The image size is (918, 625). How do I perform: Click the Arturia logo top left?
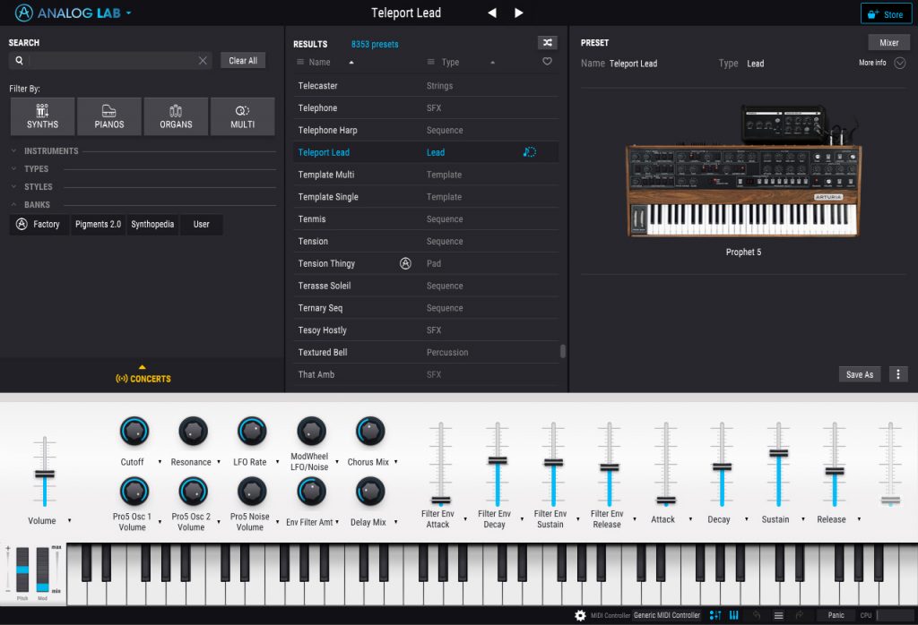click(x=25, y=13)
